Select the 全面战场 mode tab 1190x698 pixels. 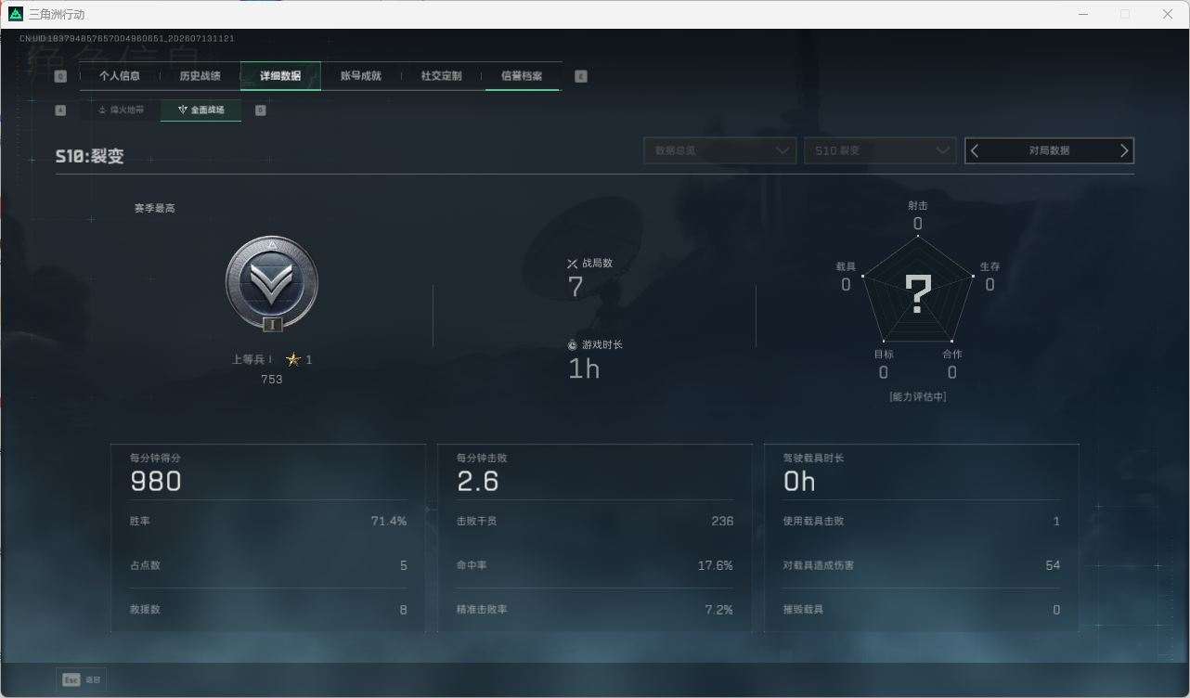click(x=200, y=110)
